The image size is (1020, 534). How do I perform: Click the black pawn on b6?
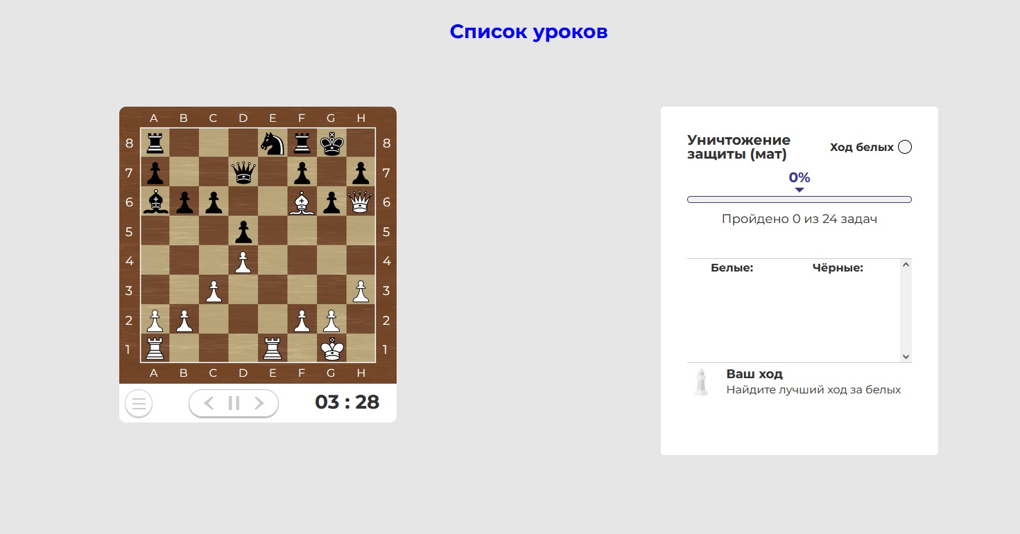click(184, 202)
